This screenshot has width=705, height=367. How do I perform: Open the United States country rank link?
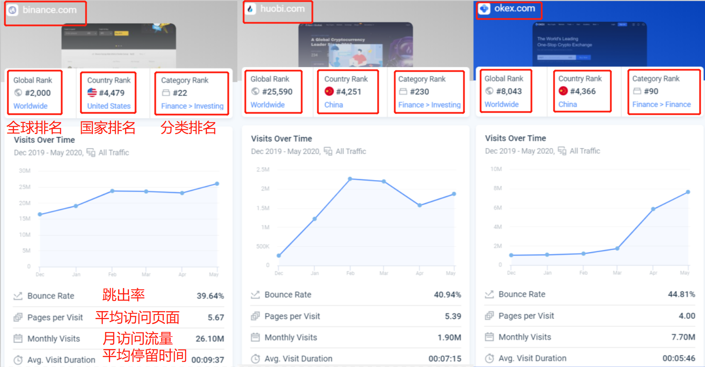[109, 106]
